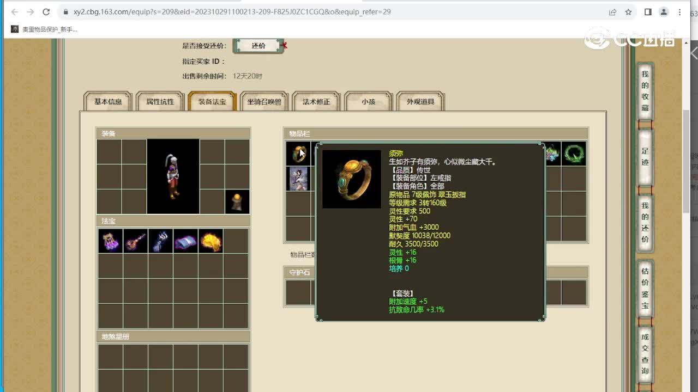Open the 坐骑召唤兽 tab
This screenshot has height=392, width=698.
pyautogui.click(x=264, y=102)
